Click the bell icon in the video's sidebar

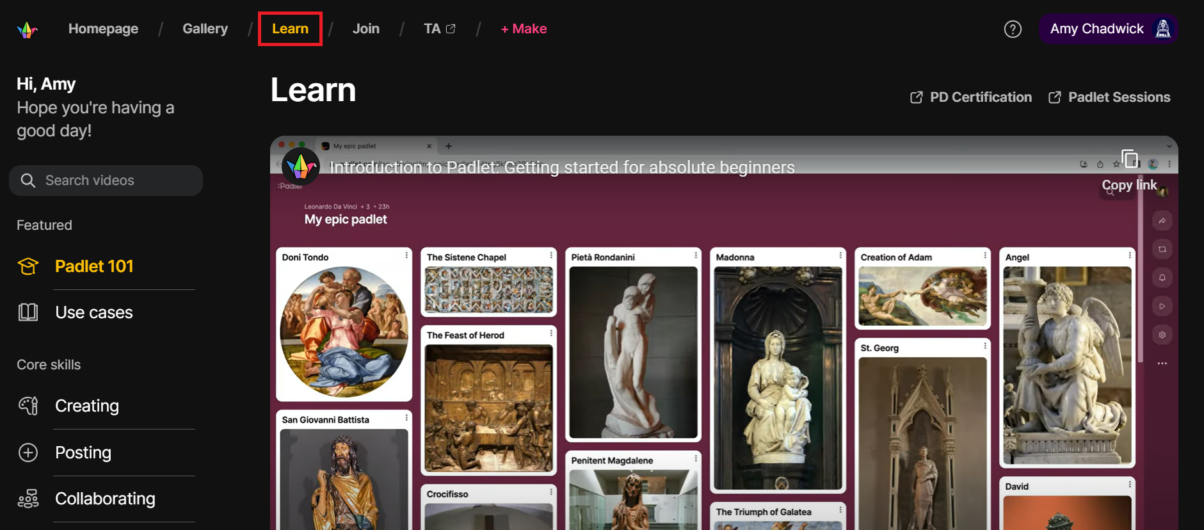click(x=1162, y=278)
